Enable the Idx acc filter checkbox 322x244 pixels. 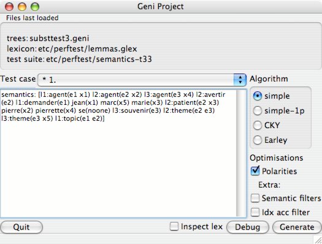click(x=255, y=212)
